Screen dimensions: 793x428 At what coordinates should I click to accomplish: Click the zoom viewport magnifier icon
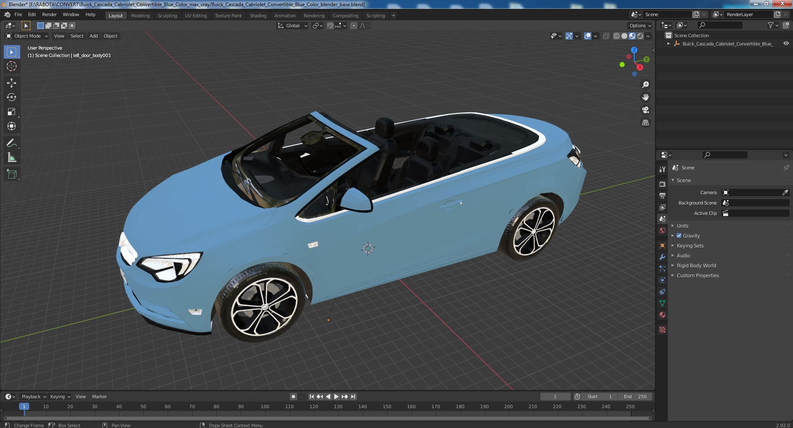click(645, 85)
